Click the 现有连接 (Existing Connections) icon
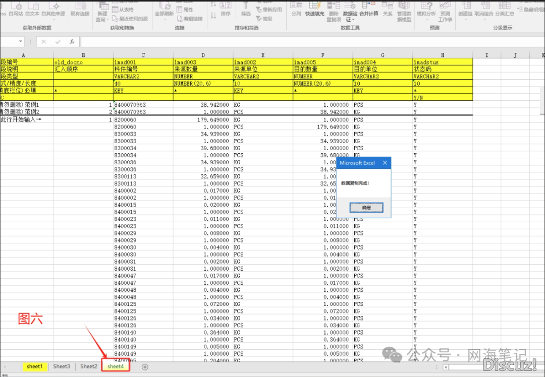This screenshot has width=545, height=377. point(80,10)
